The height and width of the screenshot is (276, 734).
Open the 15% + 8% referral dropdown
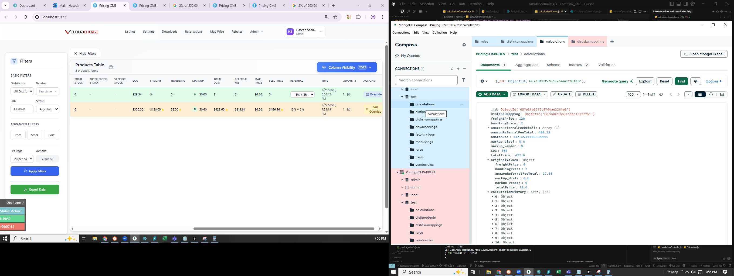click(x=302, y=94)
